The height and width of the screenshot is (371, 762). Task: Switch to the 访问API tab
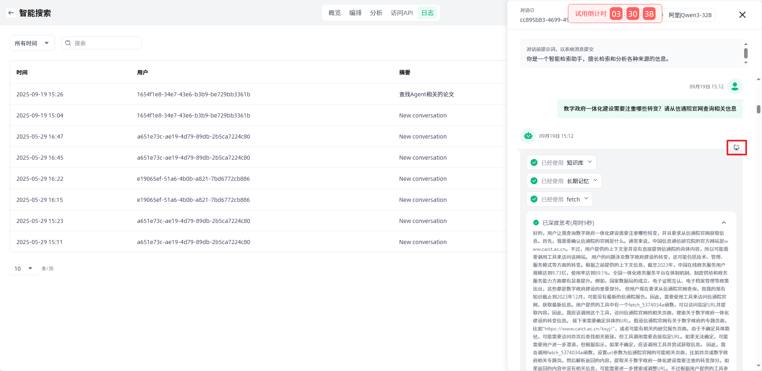tap(401, 13)
